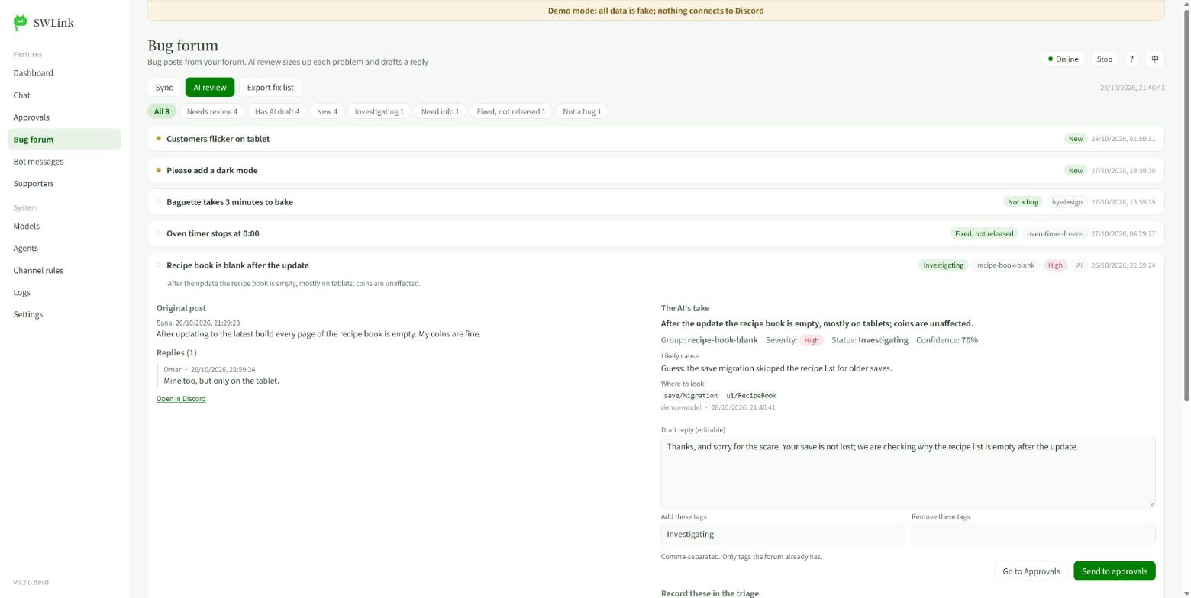This screenshot has width=1191, height=598.
Task: Filter to Investigating 1
Action: (x=379, y=111)
